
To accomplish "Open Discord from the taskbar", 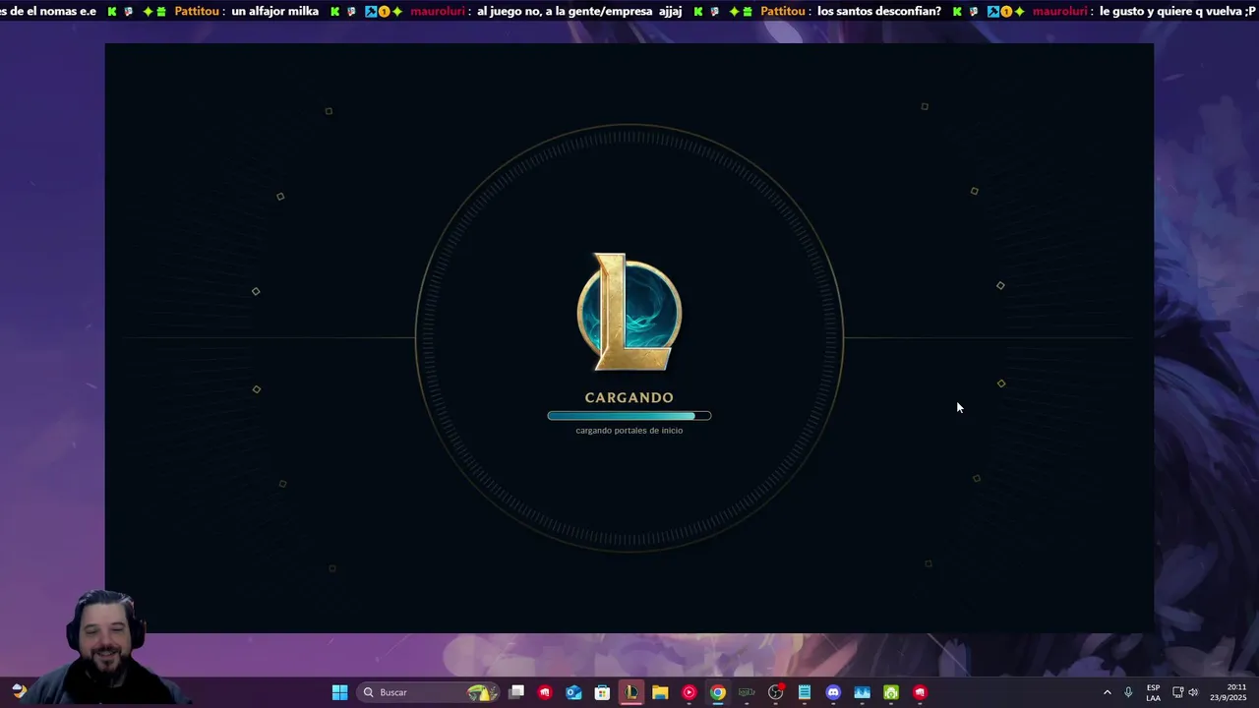I will 833,692.
